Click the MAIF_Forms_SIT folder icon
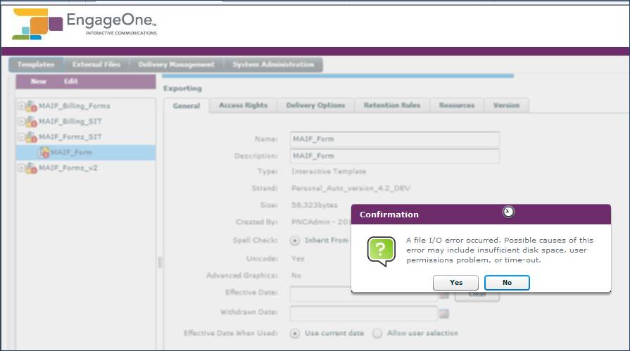The width and height of the screenshot is (630, 351). [32, 137]
